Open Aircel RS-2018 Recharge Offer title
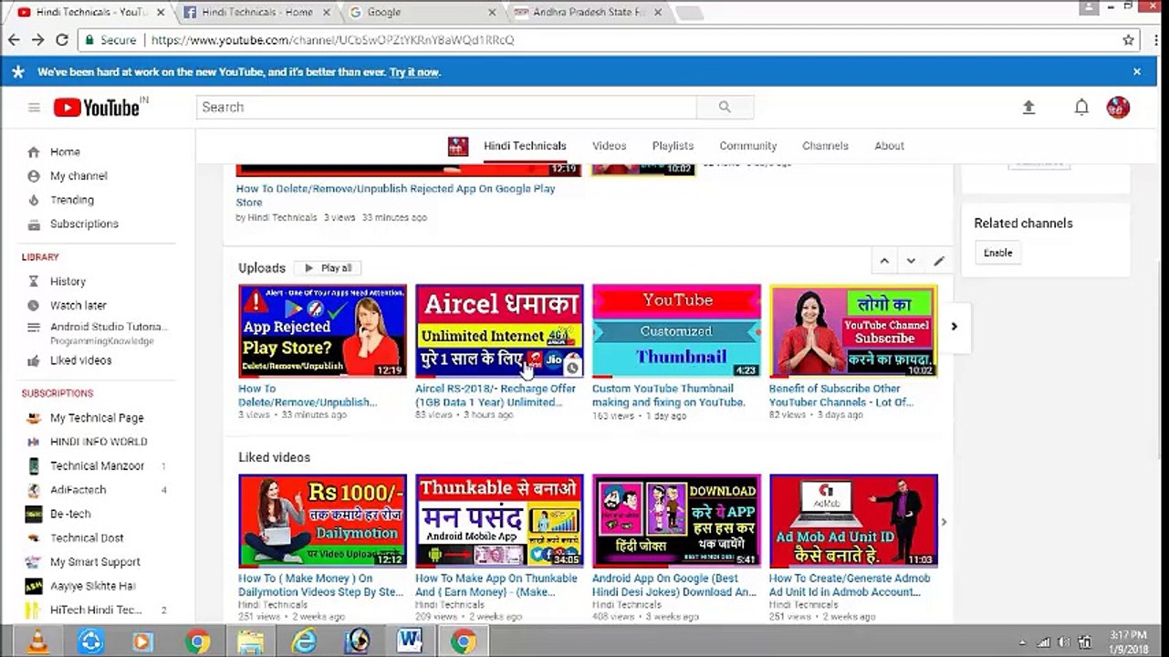 click(x=496, y=395)
